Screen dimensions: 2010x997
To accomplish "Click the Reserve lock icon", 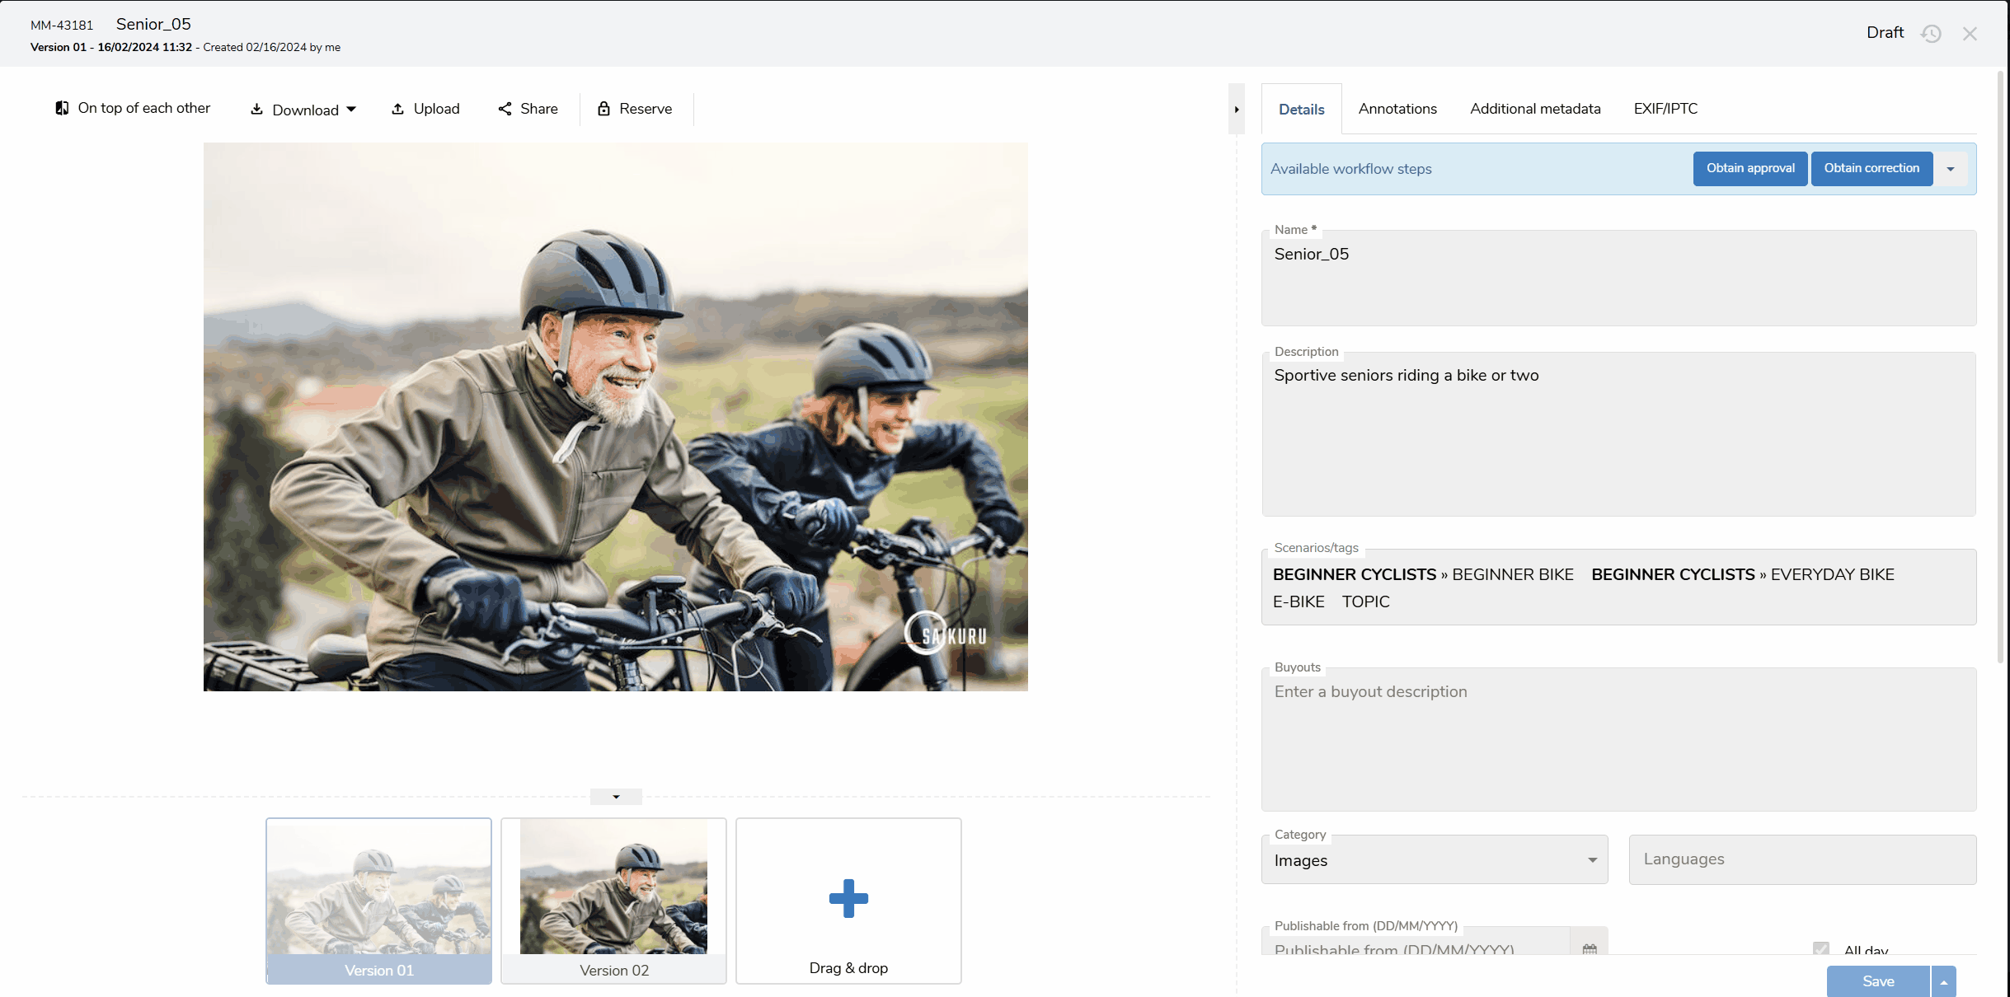I will (x=603, y=109).
